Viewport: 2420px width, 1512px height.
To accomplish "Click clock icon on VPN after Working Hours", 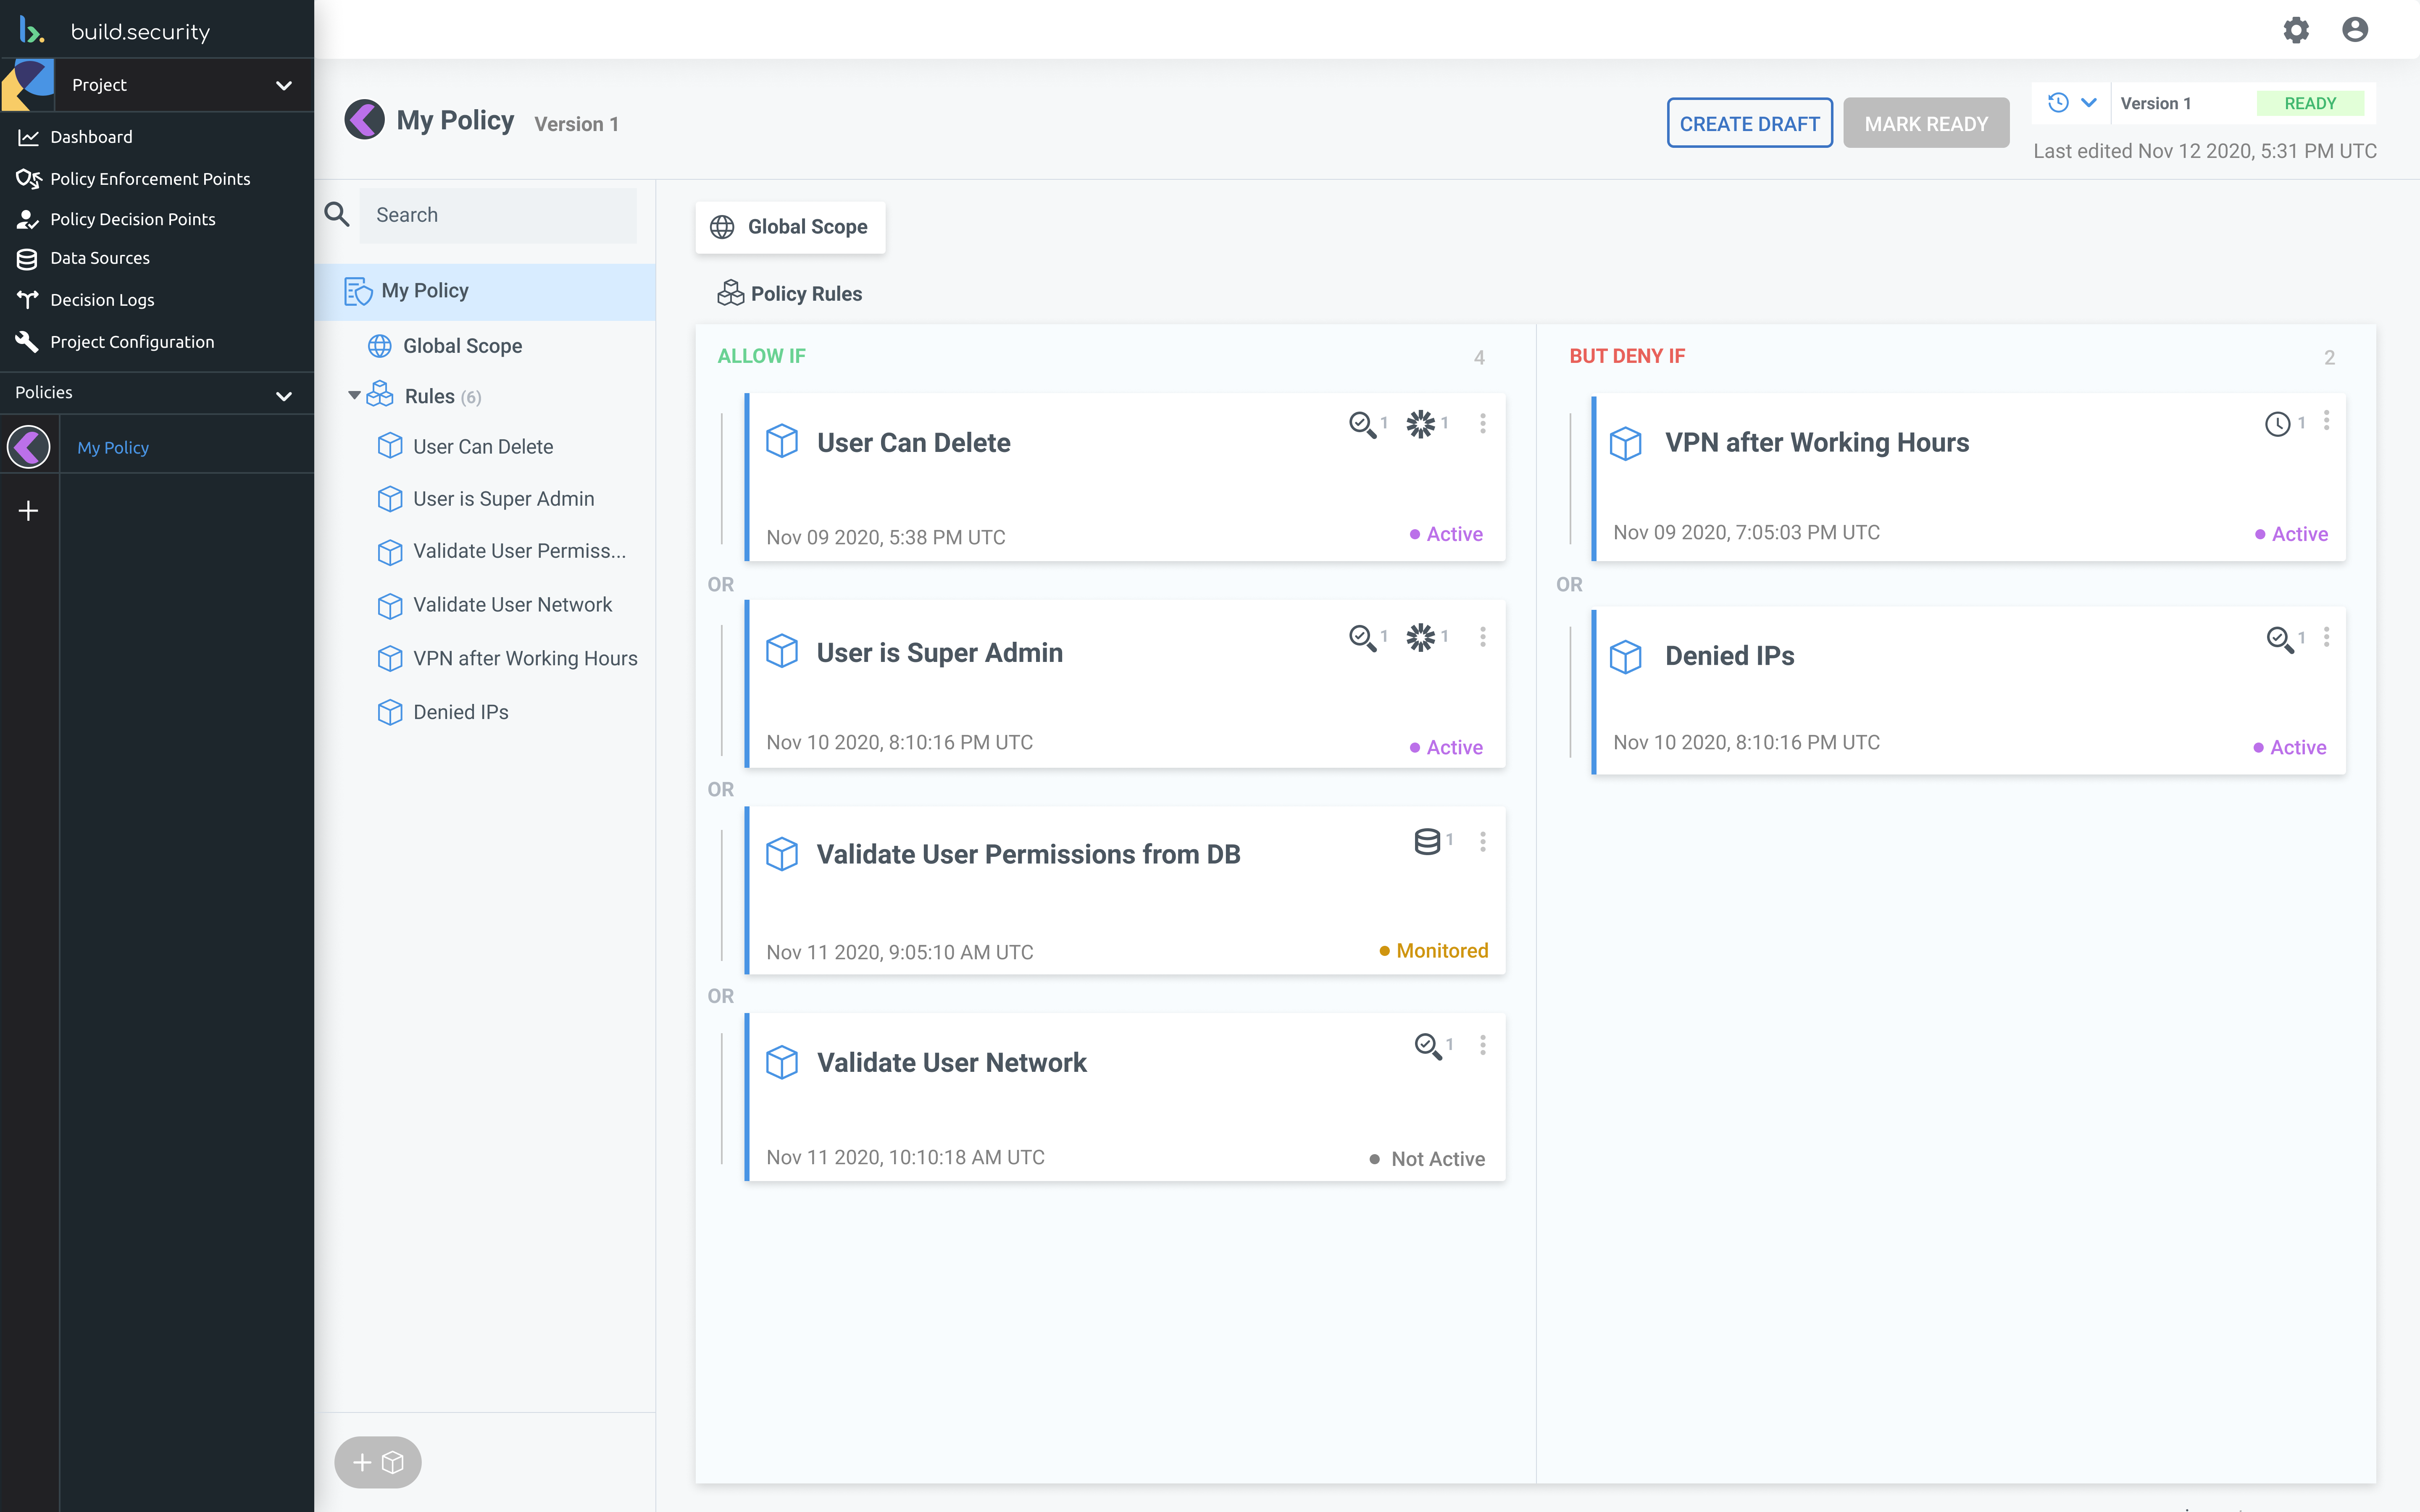I will (x=2277, y=424).
